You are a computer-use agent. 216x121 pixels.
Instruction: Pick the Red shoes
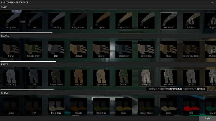point(191,107)
